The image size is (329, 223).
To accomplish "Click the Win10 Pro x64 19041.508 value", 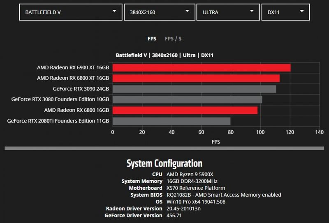I will pos(196,202).
